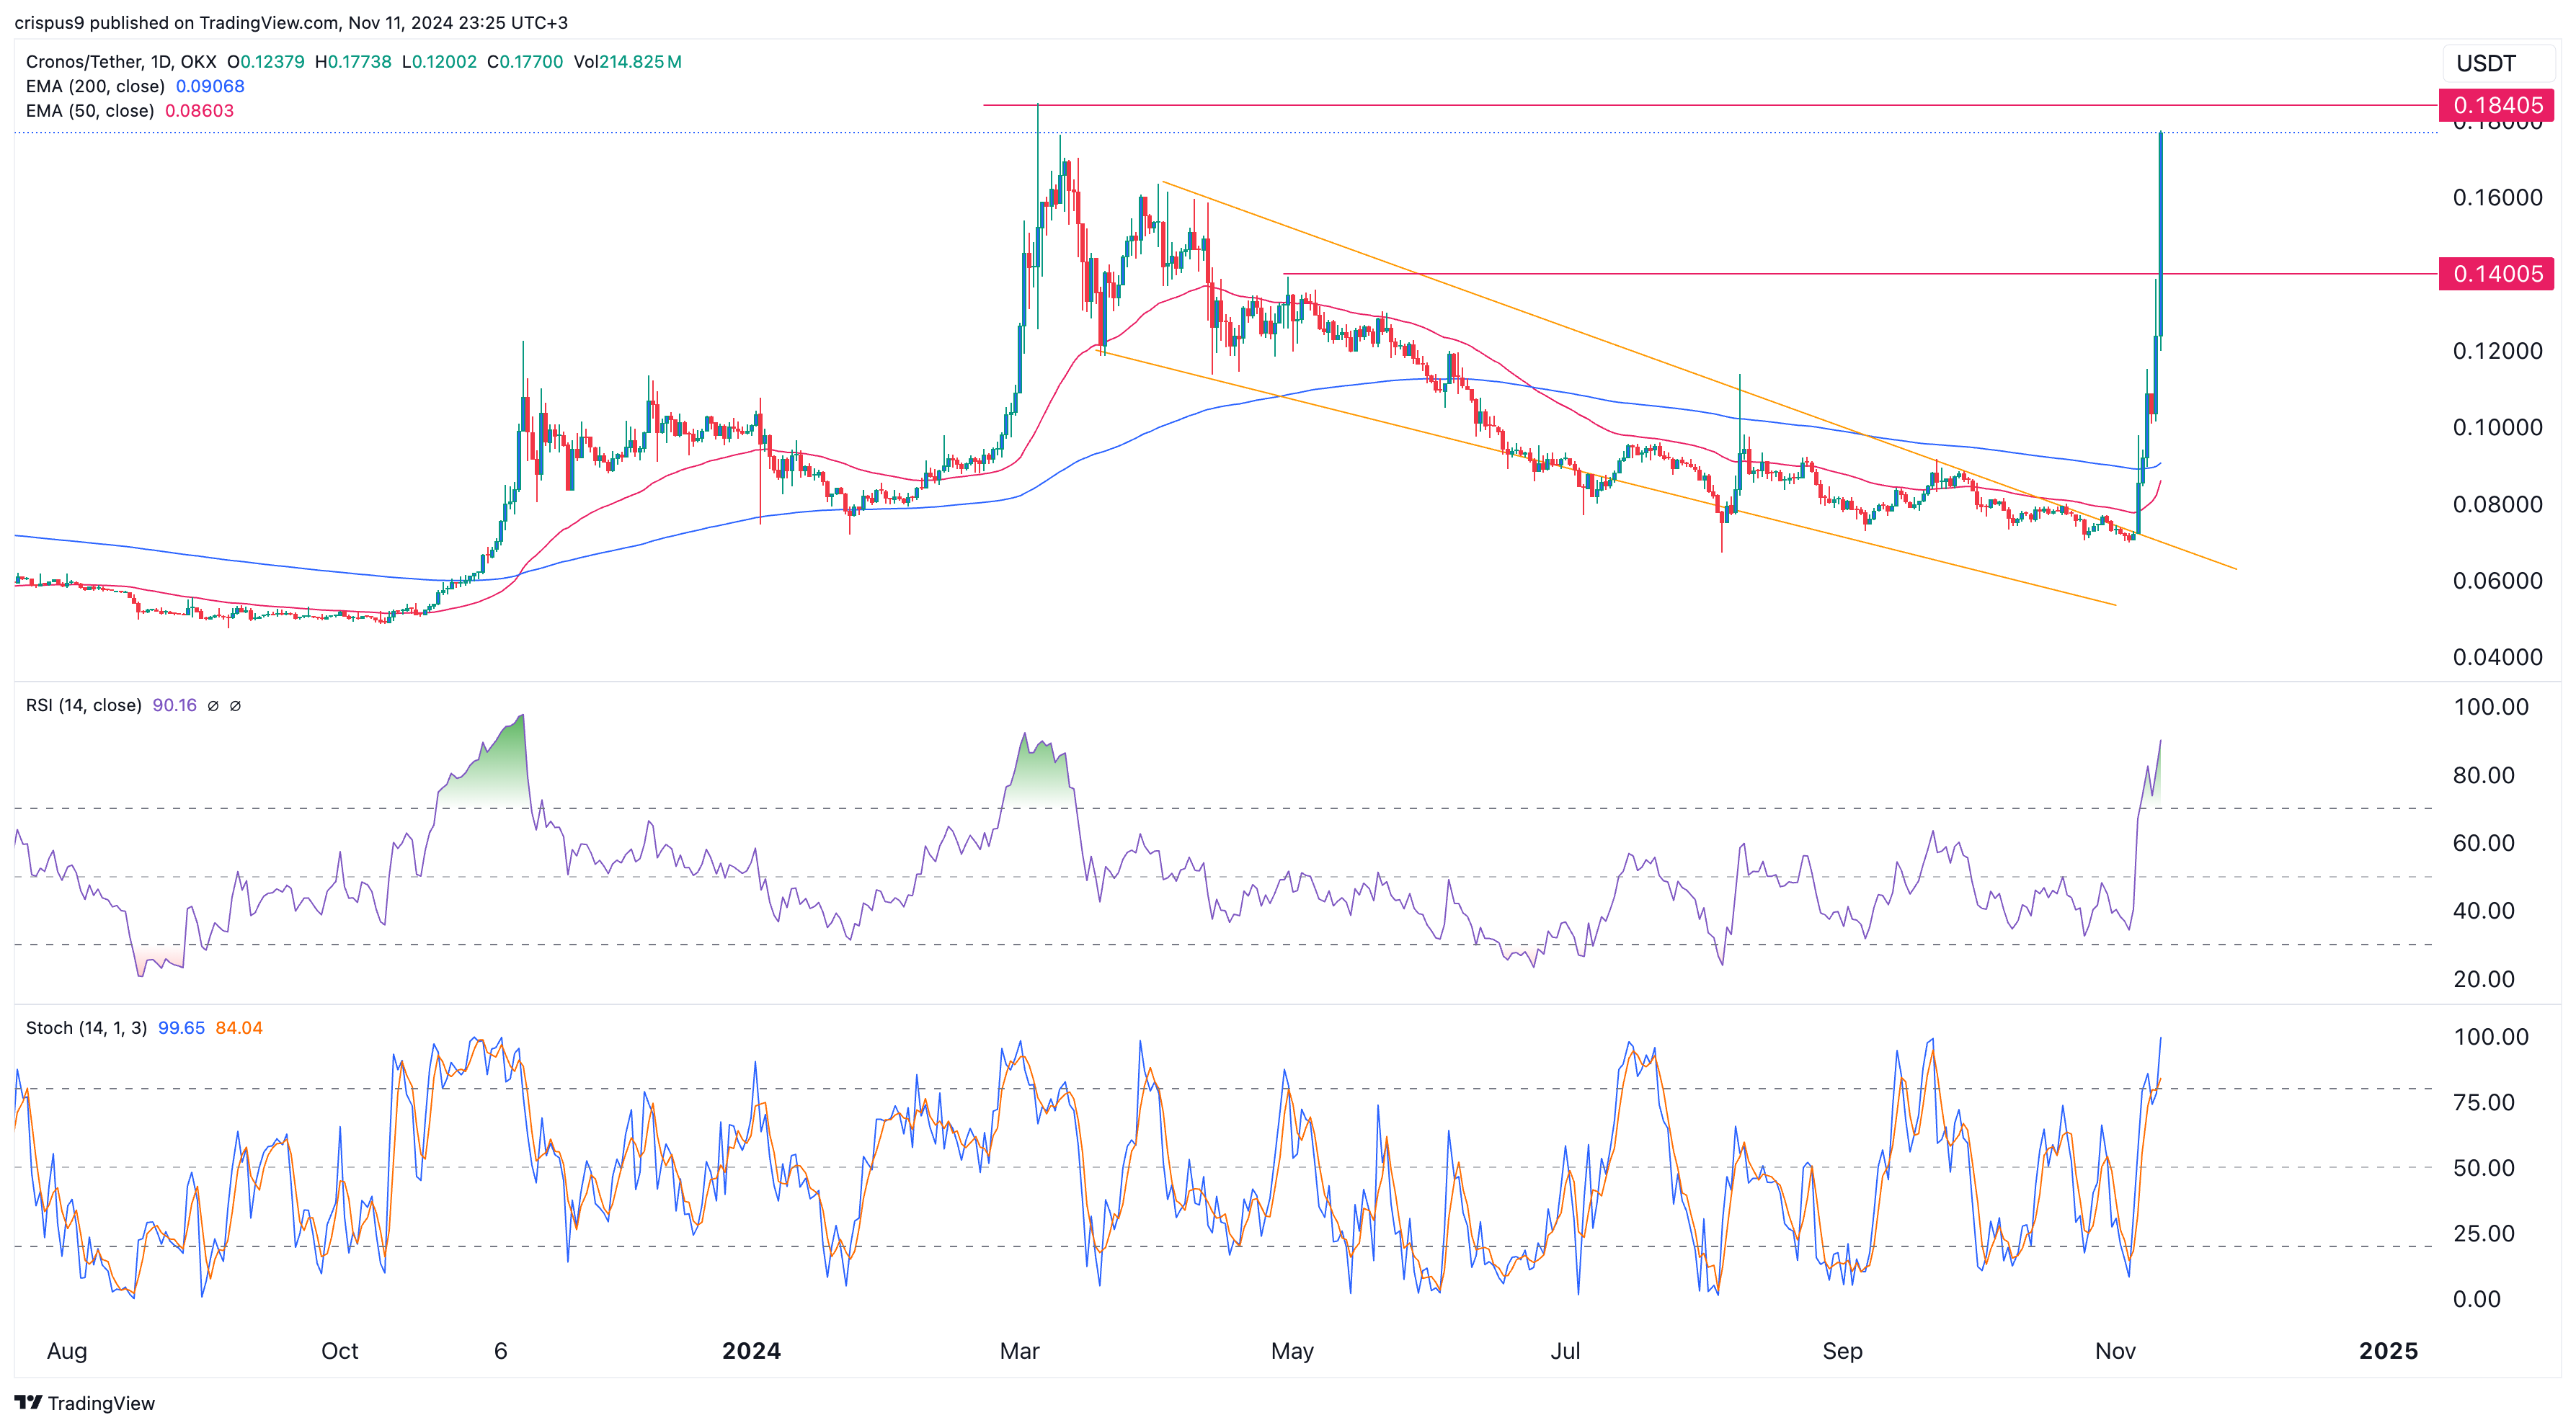This screenshot has height=1428, width=2576.
Task: Click the Nov label on time axis
Action: pos(2115,1351)
